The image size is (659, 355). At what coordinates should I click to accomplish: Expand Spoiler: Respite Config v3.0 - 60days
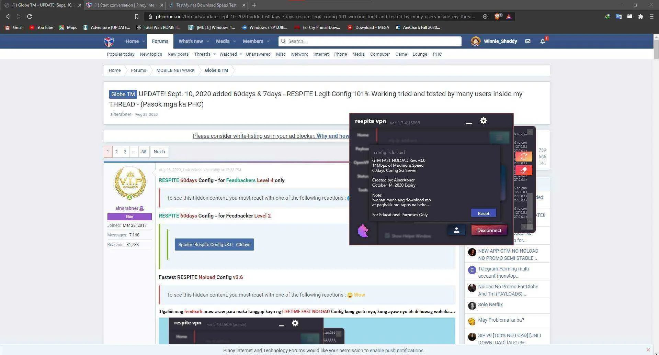[x=214, y=245]
